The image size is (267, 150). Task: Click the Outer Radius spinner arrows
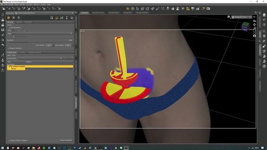coord(72,45)
